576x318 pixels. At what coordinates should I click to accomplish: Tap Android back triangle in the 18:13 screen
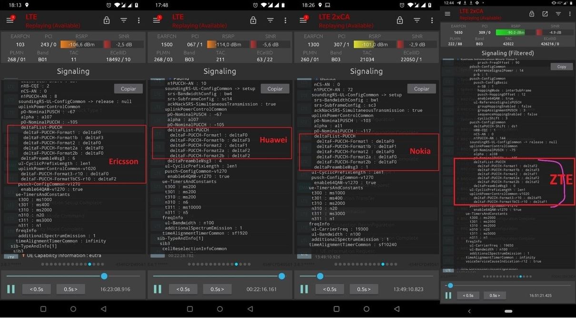coord(103,309)
